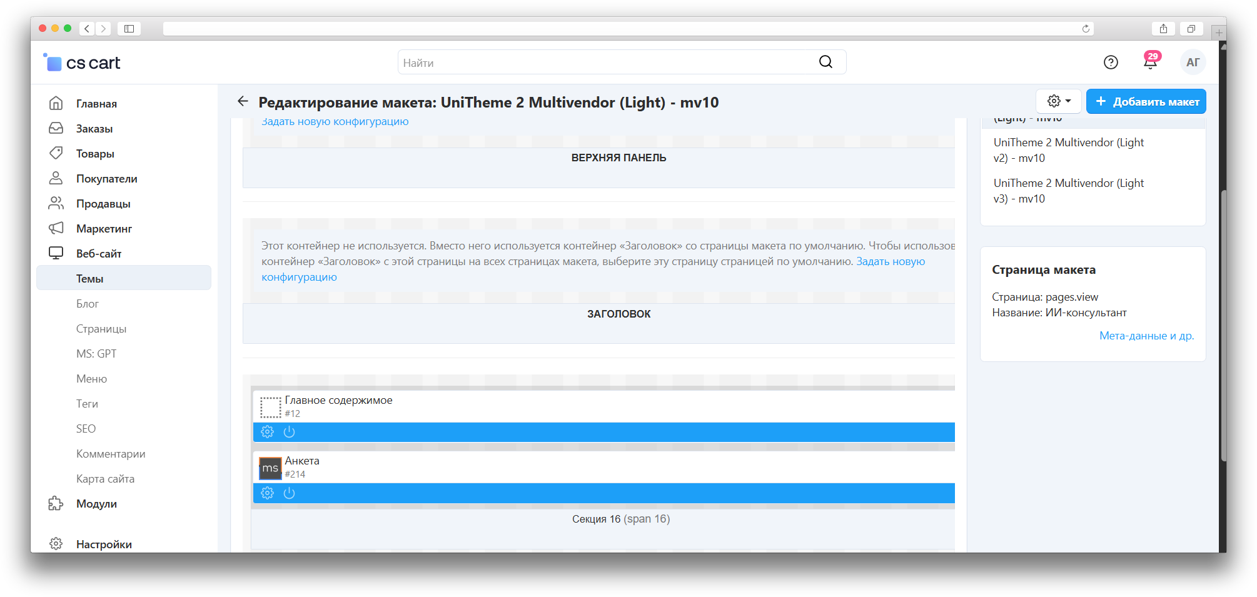Open Товары in the sidebar
The height and width of the screenshot is (597, 1257).
[x=95, y=154]
